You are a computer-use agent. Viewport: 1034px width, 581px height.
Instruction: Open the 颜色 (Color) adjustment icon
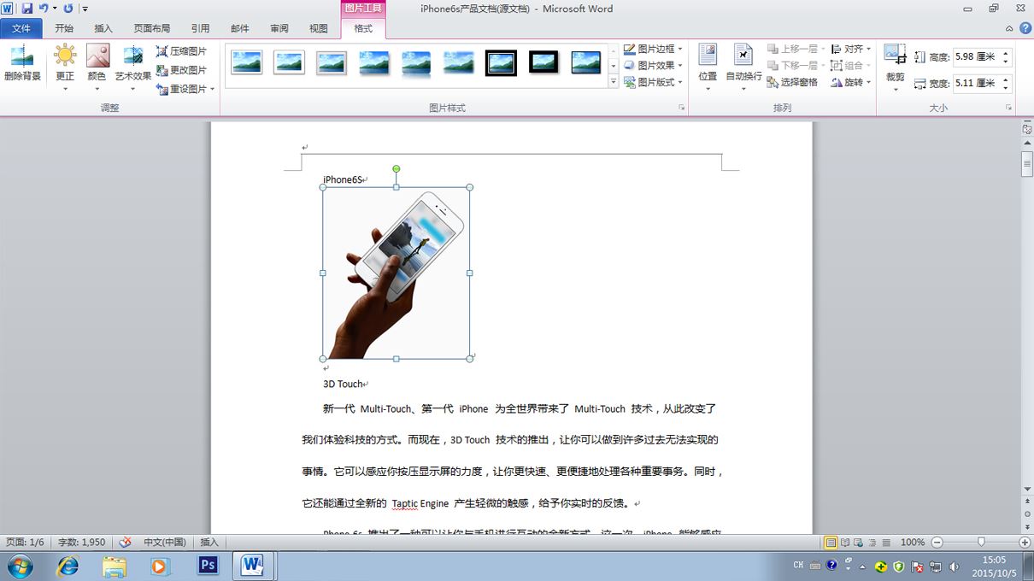point(97,56)
